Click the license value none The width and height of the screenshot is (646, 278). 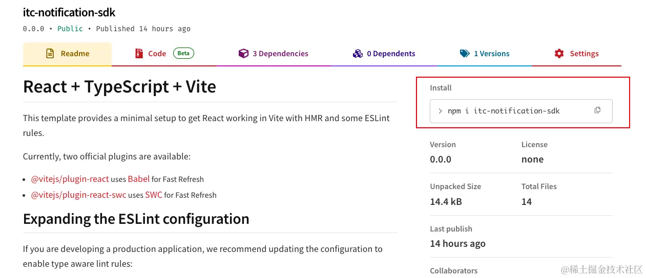(x=532, y=159)
